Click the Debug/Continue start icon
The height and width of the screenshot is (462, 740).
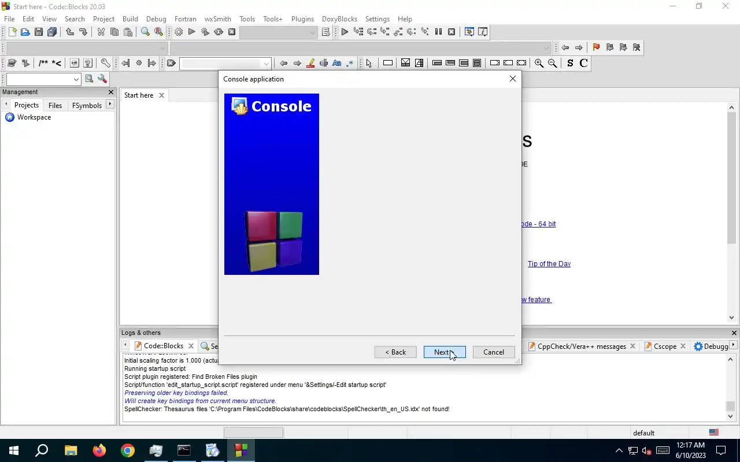click(345, 32)
